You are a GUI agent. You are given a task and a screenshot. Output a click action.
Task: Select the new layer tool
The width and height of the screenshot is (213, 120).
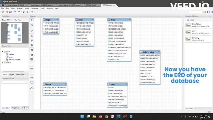32,36
